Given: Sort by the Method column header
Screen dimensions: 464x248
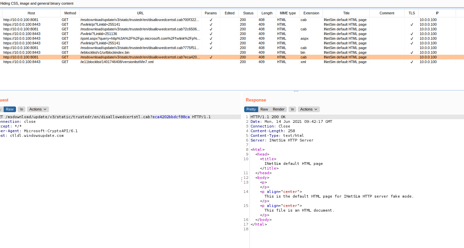Looking at the screenshot, I should tap(70, 13).
